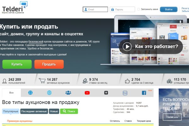
Task: Open the social groups people icon tab
Action: pyautogui.click(x=68, y=93)
